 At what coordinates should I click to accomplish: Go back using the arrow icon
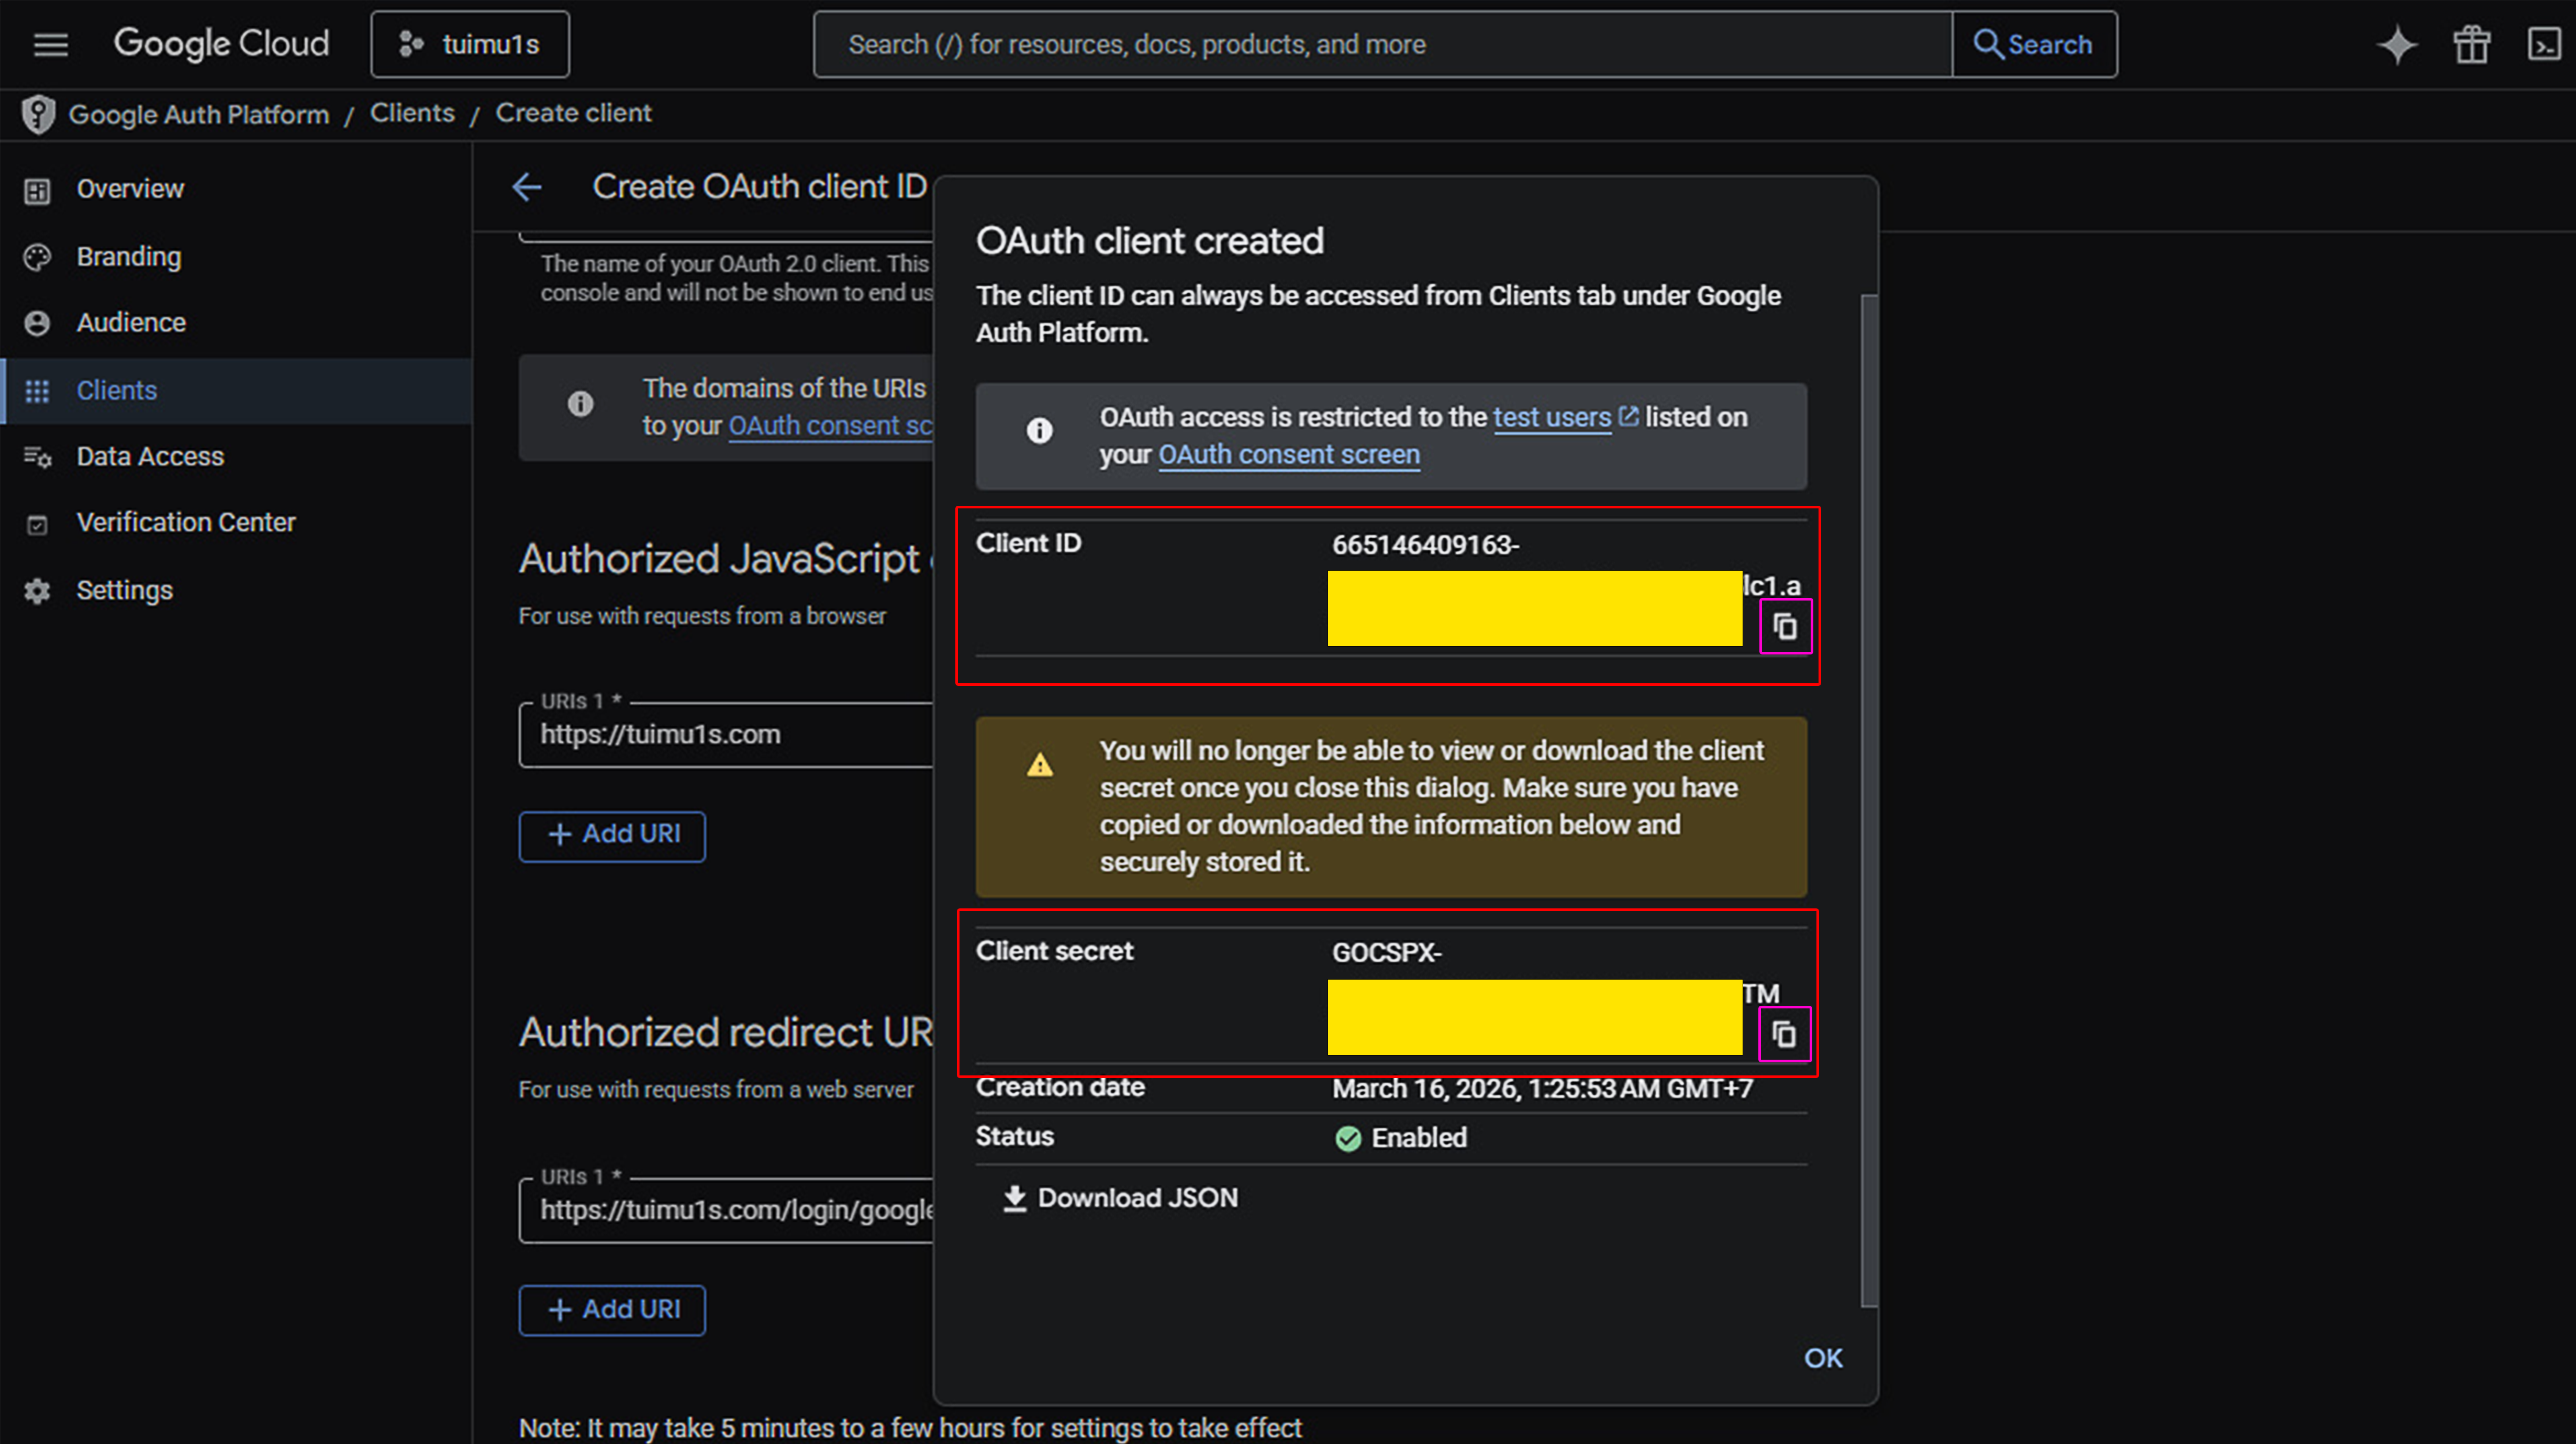coord(527,187)
